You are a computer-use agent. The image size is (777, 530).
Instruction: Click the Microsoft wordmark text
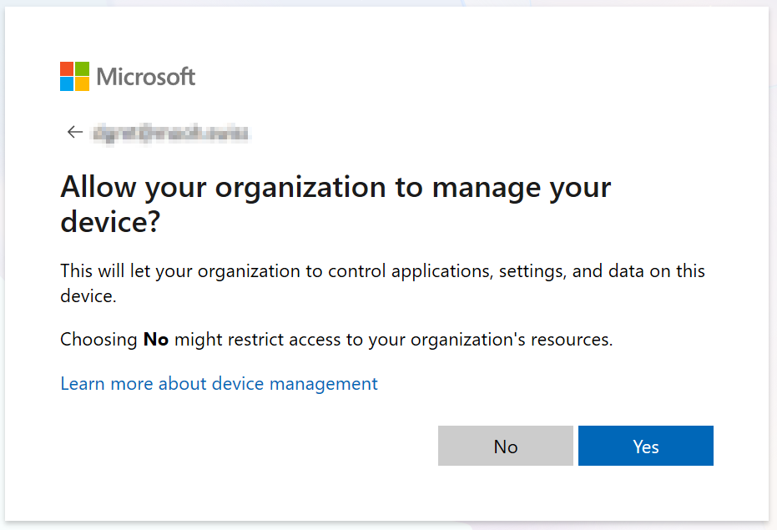(146, 77)
